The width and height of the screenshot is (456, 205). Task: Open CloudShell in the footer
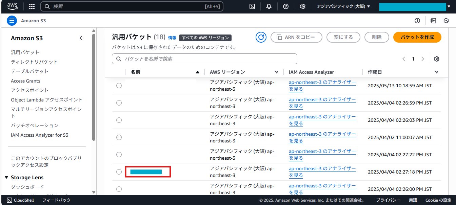click(x=20, y=200)
